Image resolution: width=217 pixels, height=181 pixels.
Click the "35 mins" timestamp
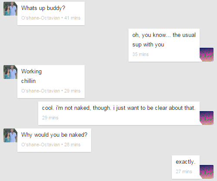pyautogui.click(x=141, y=54)
